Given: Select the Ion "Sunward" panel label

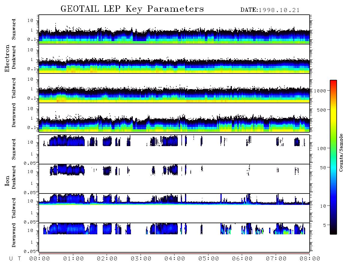Looking at the screenshot, I should coord(14,149).
